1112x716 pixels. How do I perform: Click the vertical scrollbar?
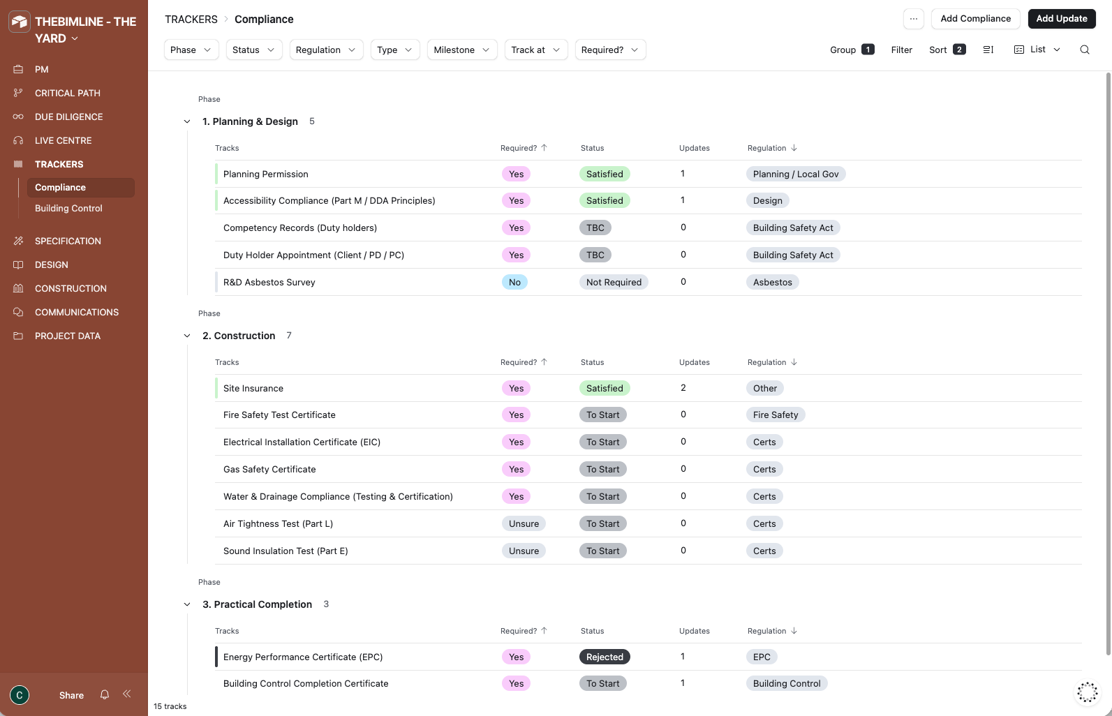click(x=1109, y=363)
